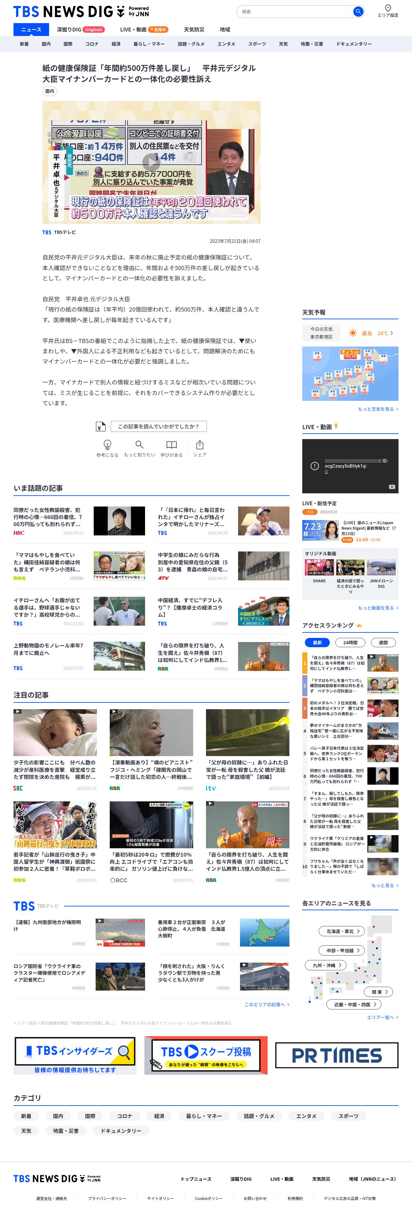
Task: Open ranking item 3 初のメダルへ
Action: 350,708
